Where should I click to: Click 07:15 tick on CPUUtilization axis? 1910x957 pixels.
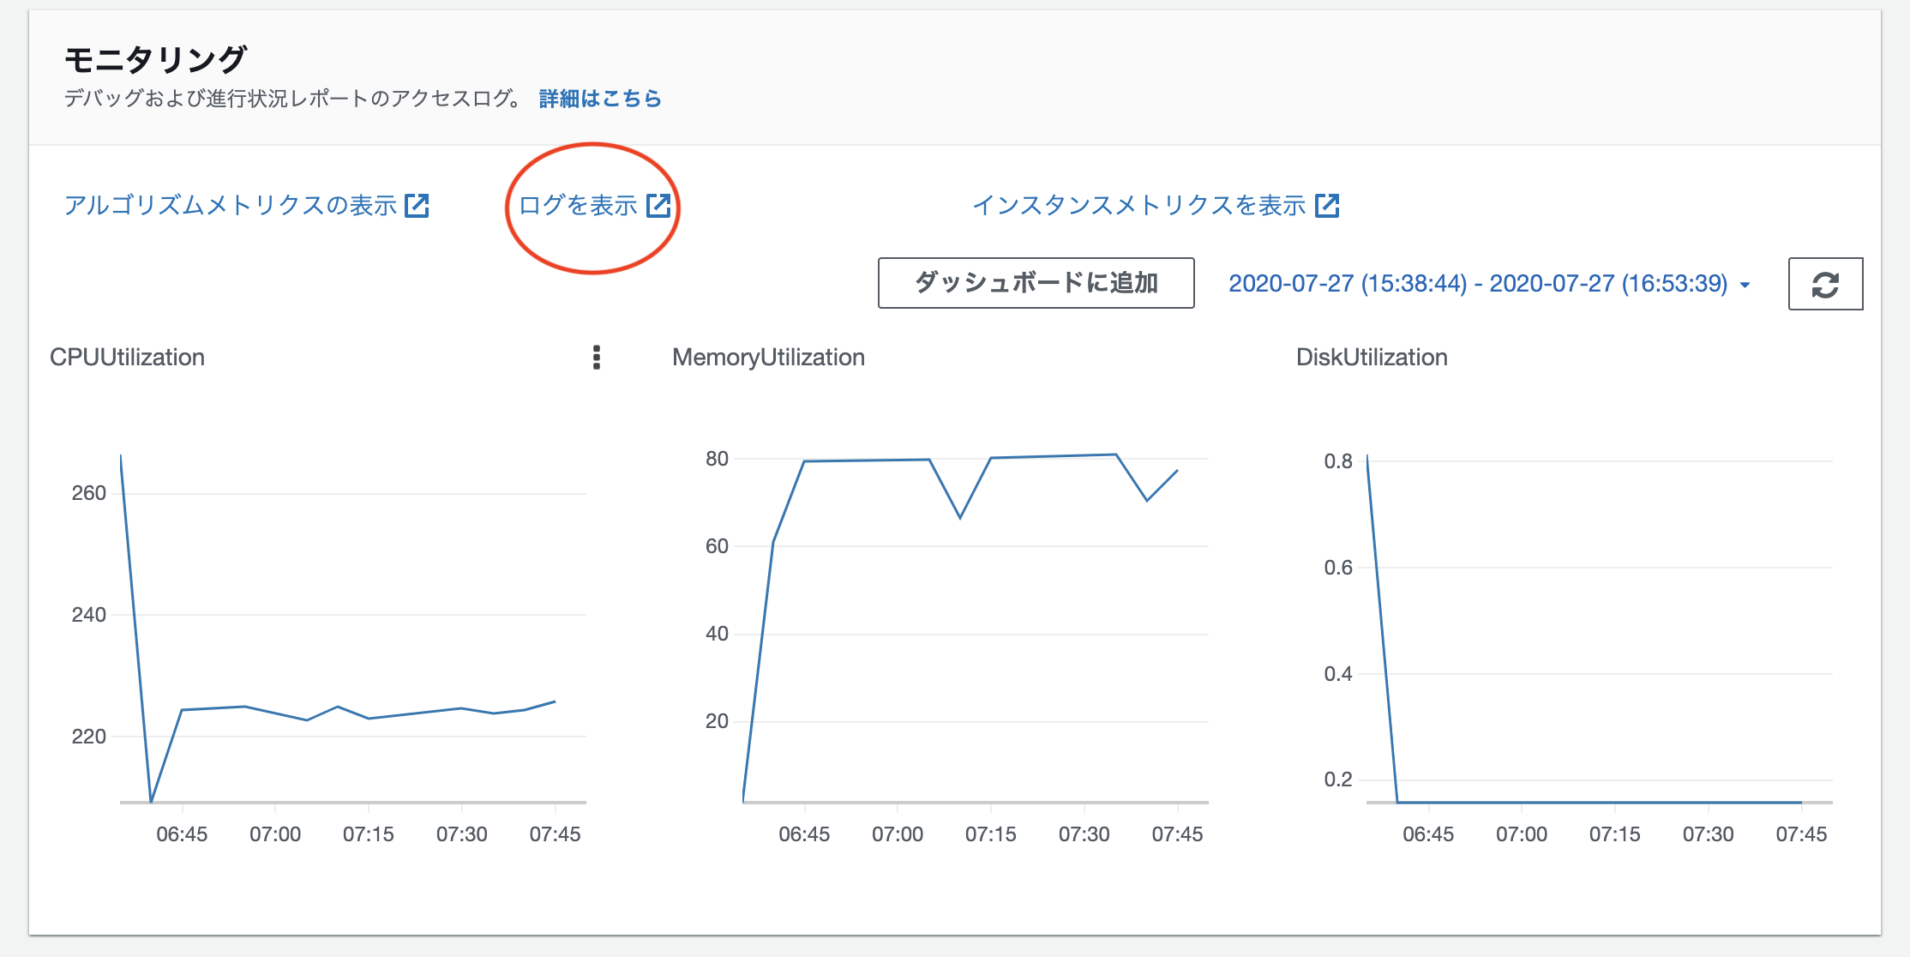coord(369,834)
